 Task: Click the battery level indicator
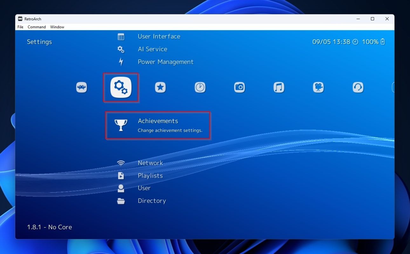[x=382, y=42]
